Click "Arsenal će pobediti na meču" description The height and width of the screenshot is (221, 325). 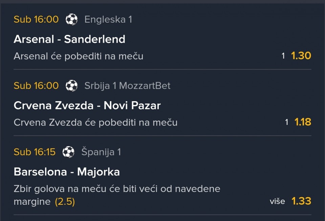[x=78, y=56]
